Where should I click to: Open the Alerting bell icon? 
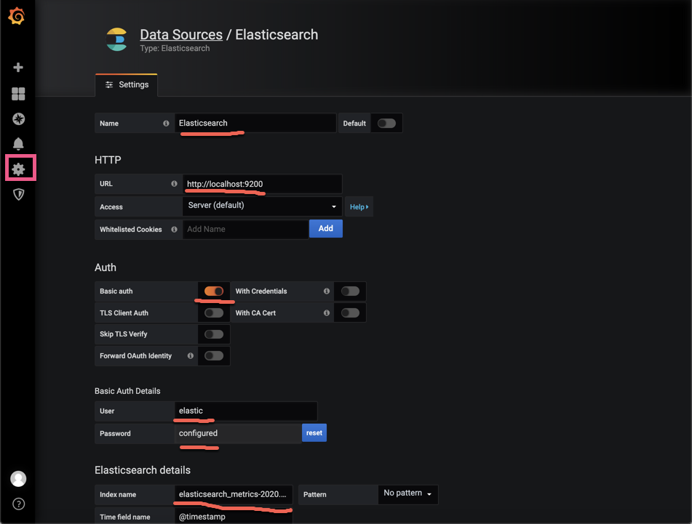[17, 143]
